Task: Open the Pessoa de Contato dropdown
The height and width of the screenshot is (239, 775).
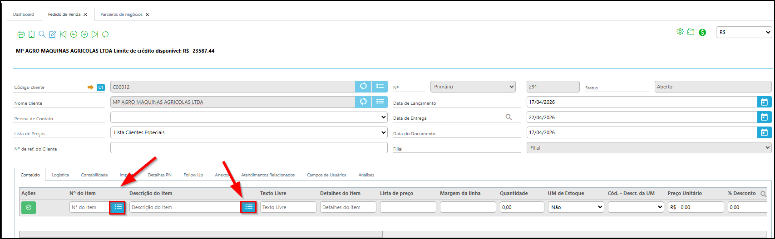Action: click(x=248, y=117)
